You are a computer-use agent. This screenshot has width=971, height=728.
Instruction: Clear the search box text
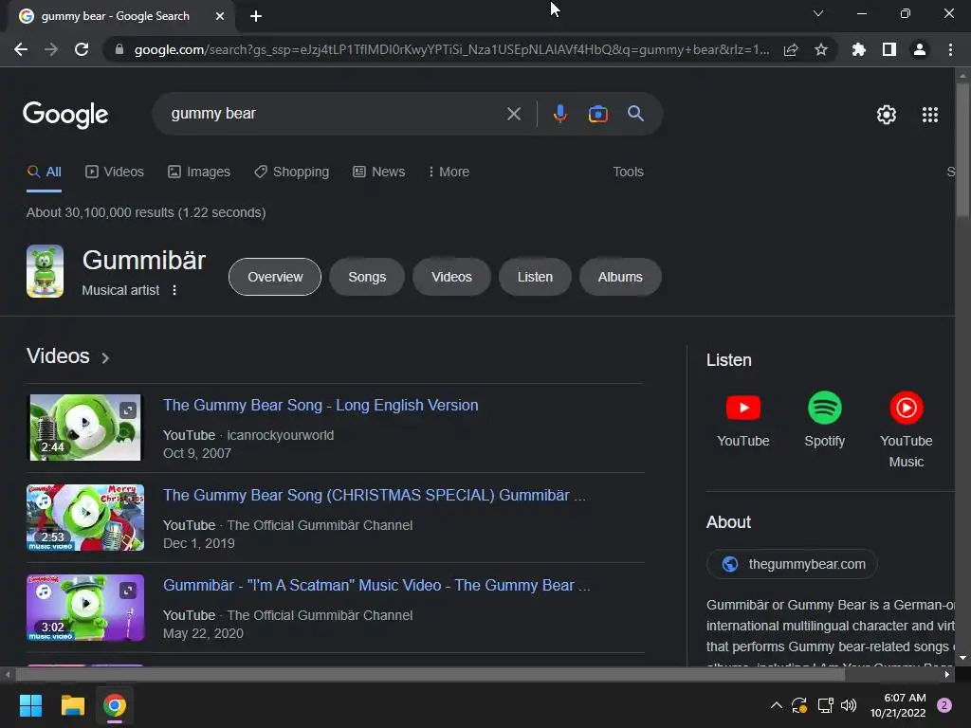[x=513, y=114]
